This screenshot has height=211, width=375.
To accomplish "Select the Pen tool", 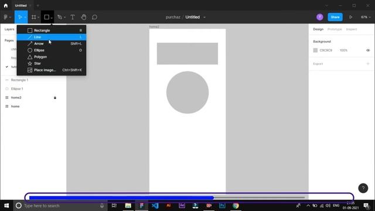I will click(60, 17).
